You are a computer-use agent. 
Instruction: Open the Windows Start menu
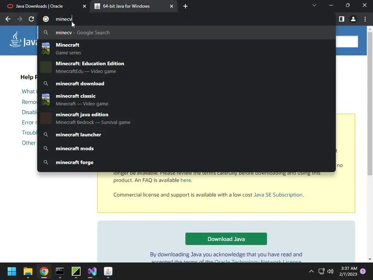coord(12,271)
